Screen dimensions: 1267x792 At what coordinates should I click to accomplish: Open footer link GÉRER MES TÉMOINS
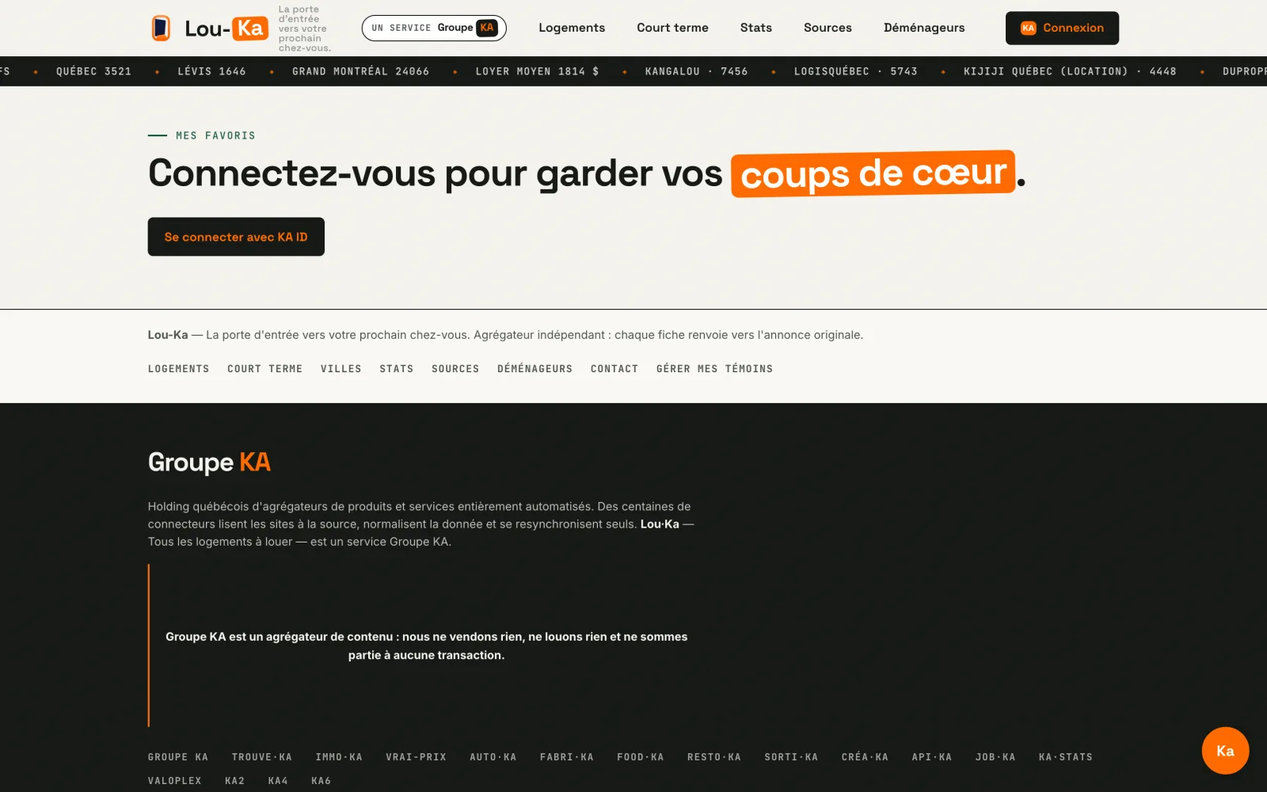715,369
